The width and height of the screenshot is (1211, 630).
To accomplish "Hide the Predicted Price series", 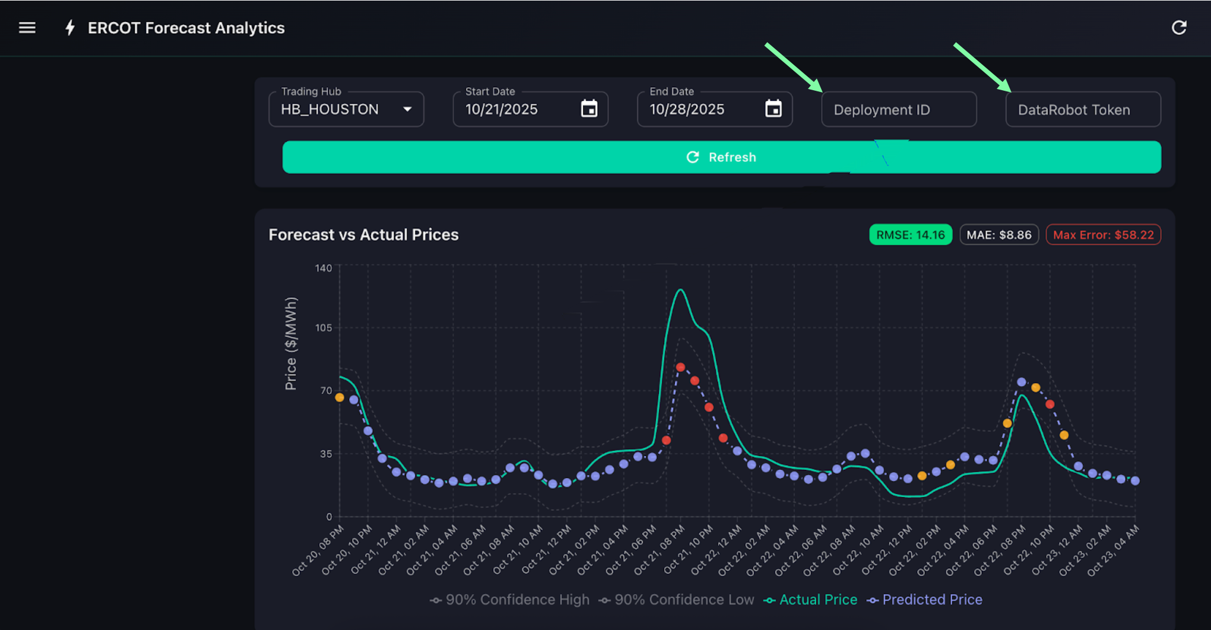I will tap(925, 600).
